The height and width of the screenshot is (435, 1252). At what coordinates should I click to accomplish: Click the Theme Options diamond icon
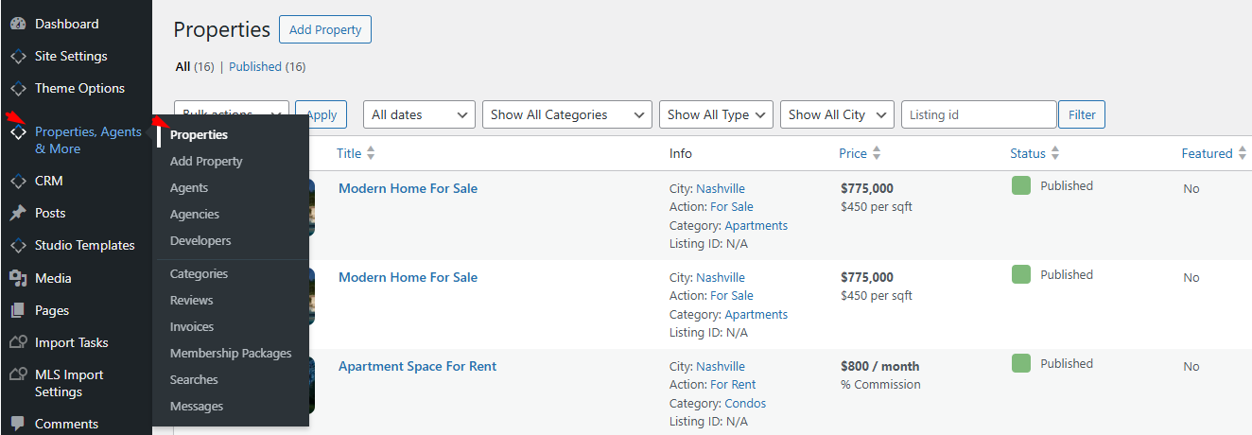pyautogui.click(x=18, y=89)
